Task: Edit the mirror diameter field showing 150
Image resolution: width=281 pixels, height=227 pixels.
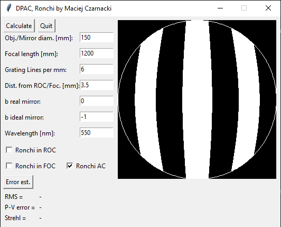Action: 97,38
